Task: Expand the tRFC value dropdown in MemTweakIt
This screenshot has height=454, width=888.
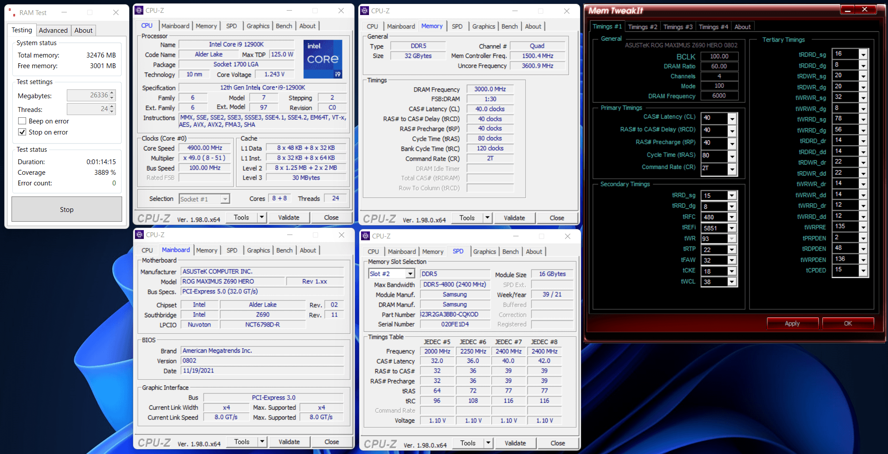Action: point(732,217)
